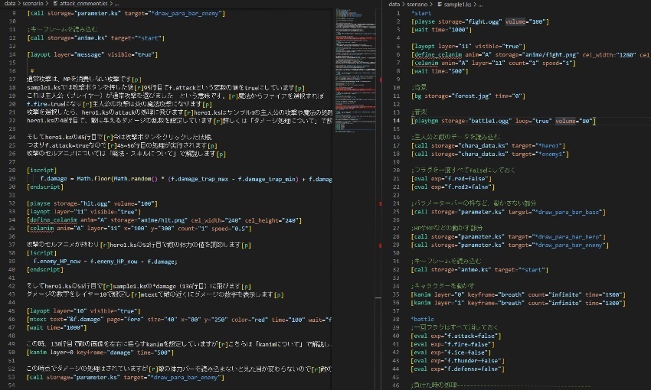This screenshot has height=390, width=651.
Task: Click file icon beside sample1.ks breadcrumb
Action: click(x=440, y=4)
